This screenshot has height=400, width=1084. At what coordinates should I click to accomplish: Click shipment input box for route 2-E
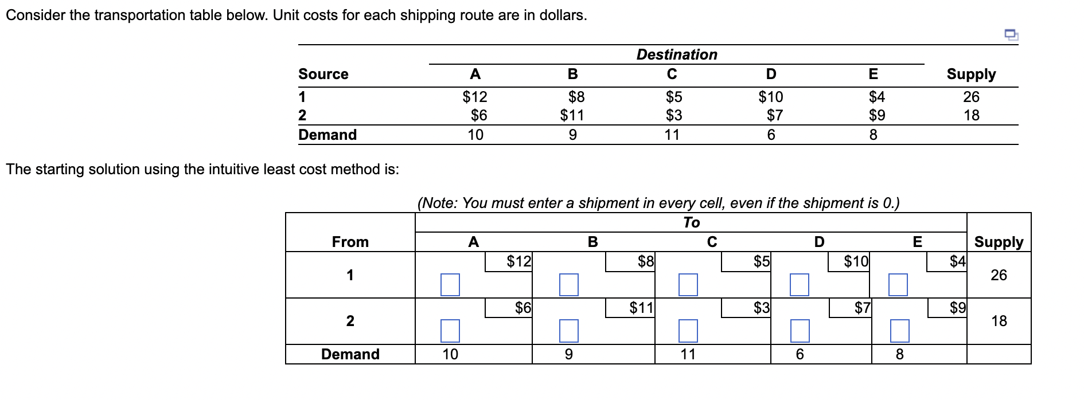point(898,330)
